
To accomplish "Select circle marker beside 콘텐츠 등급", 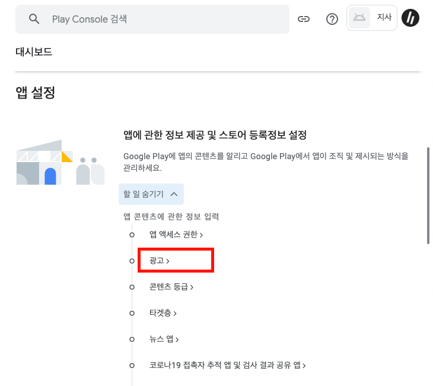I will [x=132, y=287].
